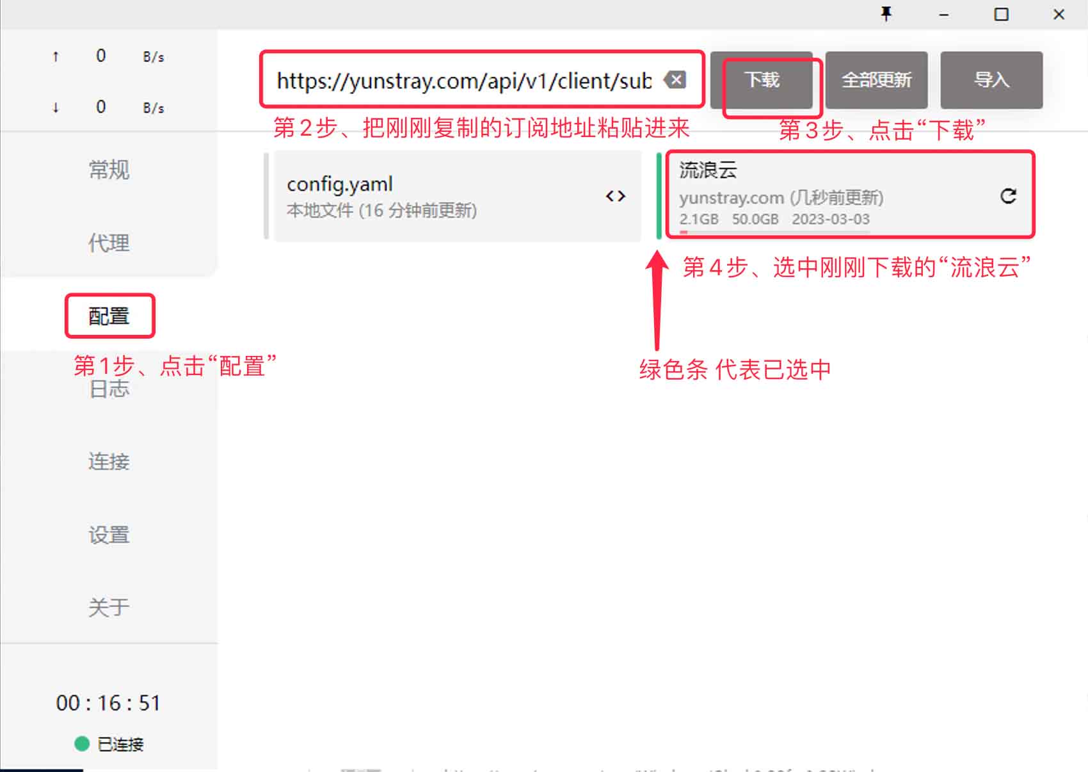Refresh the 流浪云 profile with the reload icon
1088x772 pixels.
click(1008, 196)
